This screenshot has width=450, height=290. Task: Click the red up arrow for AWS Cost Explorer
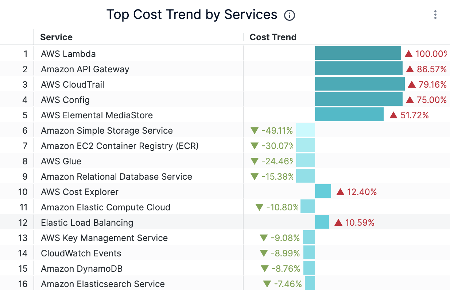(340, 192)
